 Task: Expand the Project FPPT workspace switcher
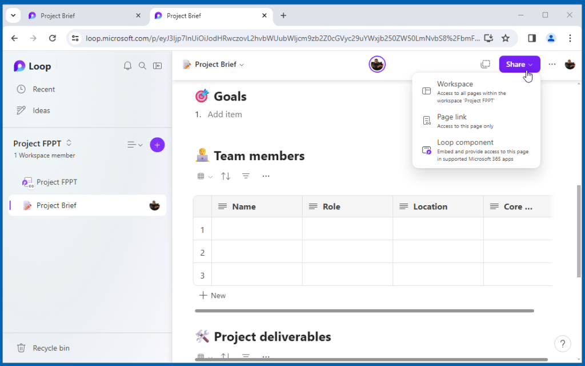click(x=68, y=144)
